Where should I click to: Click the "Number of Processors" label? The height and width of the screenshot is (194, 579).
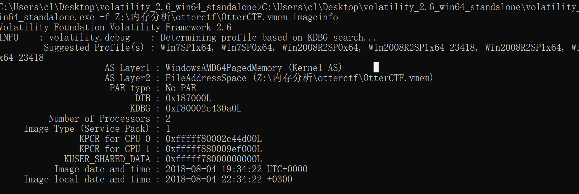coord(99,118)
